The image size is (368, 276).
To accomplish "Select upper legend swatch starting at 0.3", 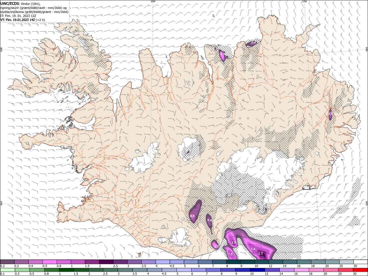I will (x=22, y=262).
